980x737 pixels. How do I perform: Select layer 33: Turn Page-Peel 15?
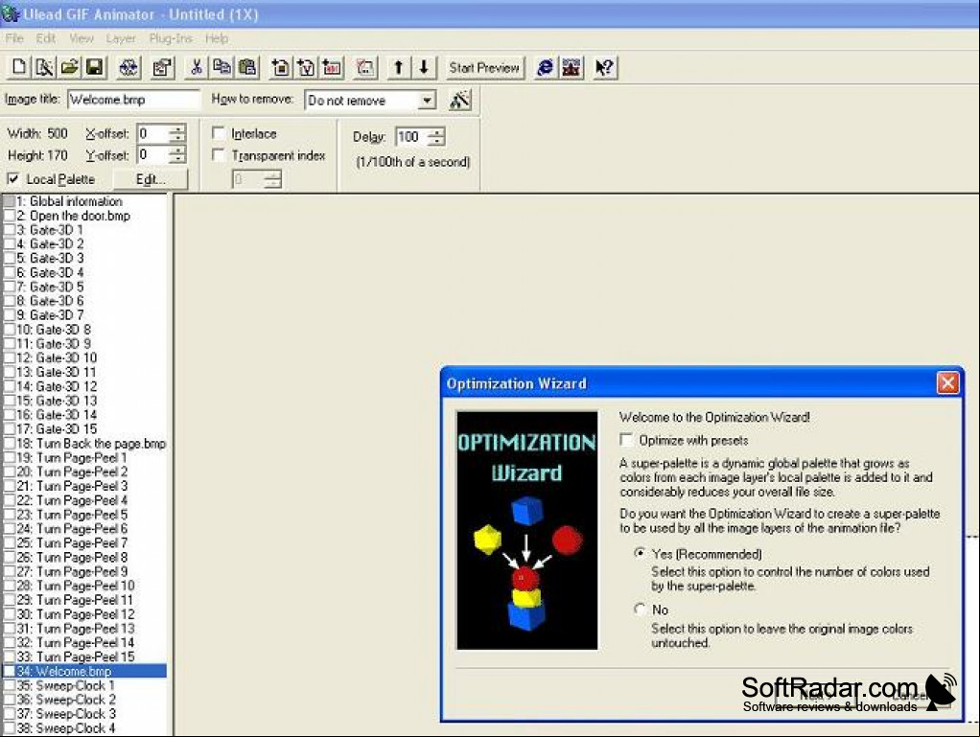click(x=85, y=657)
